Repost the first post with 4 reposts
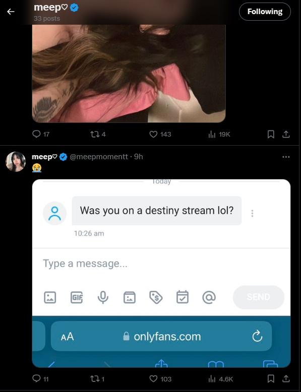301x392 pixels. (98, 134)
